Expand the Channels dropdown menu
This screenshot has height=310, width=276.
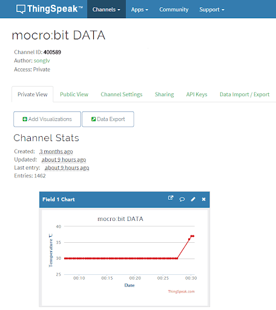coord(107,10)
